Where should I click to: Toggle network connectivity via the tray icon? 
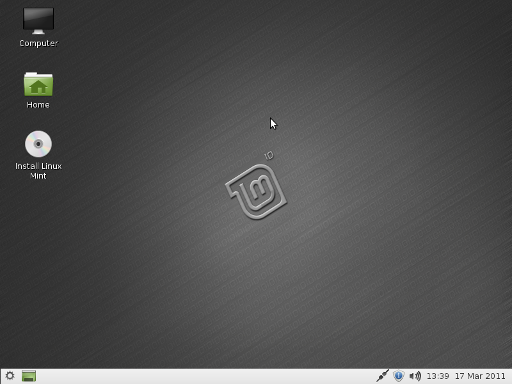click(x=383, y=376)
